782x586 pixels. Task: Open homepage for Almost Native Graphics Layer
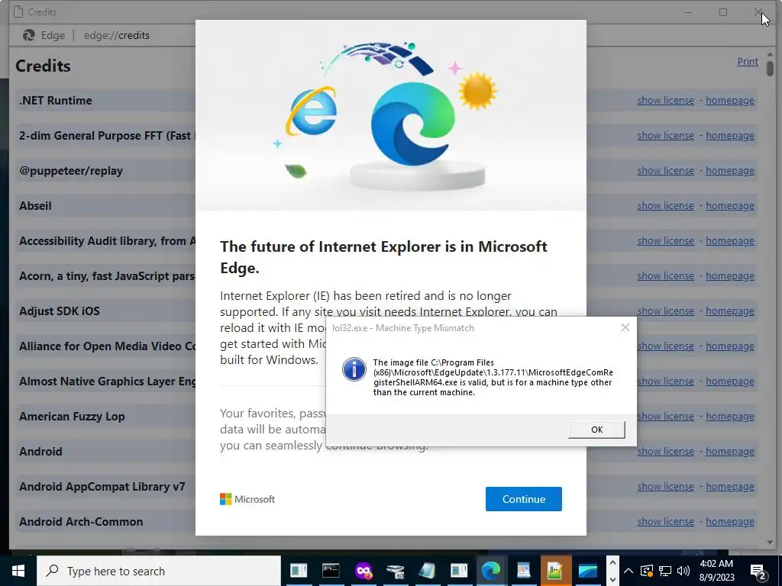tap(729, 382)
